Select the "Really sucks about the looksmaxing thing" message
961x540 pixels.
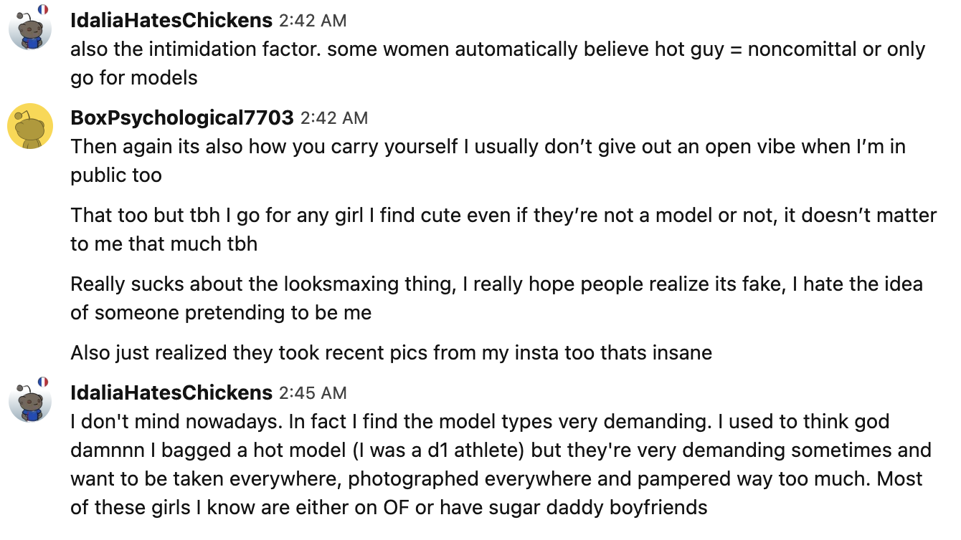click(x=496, y=298)
